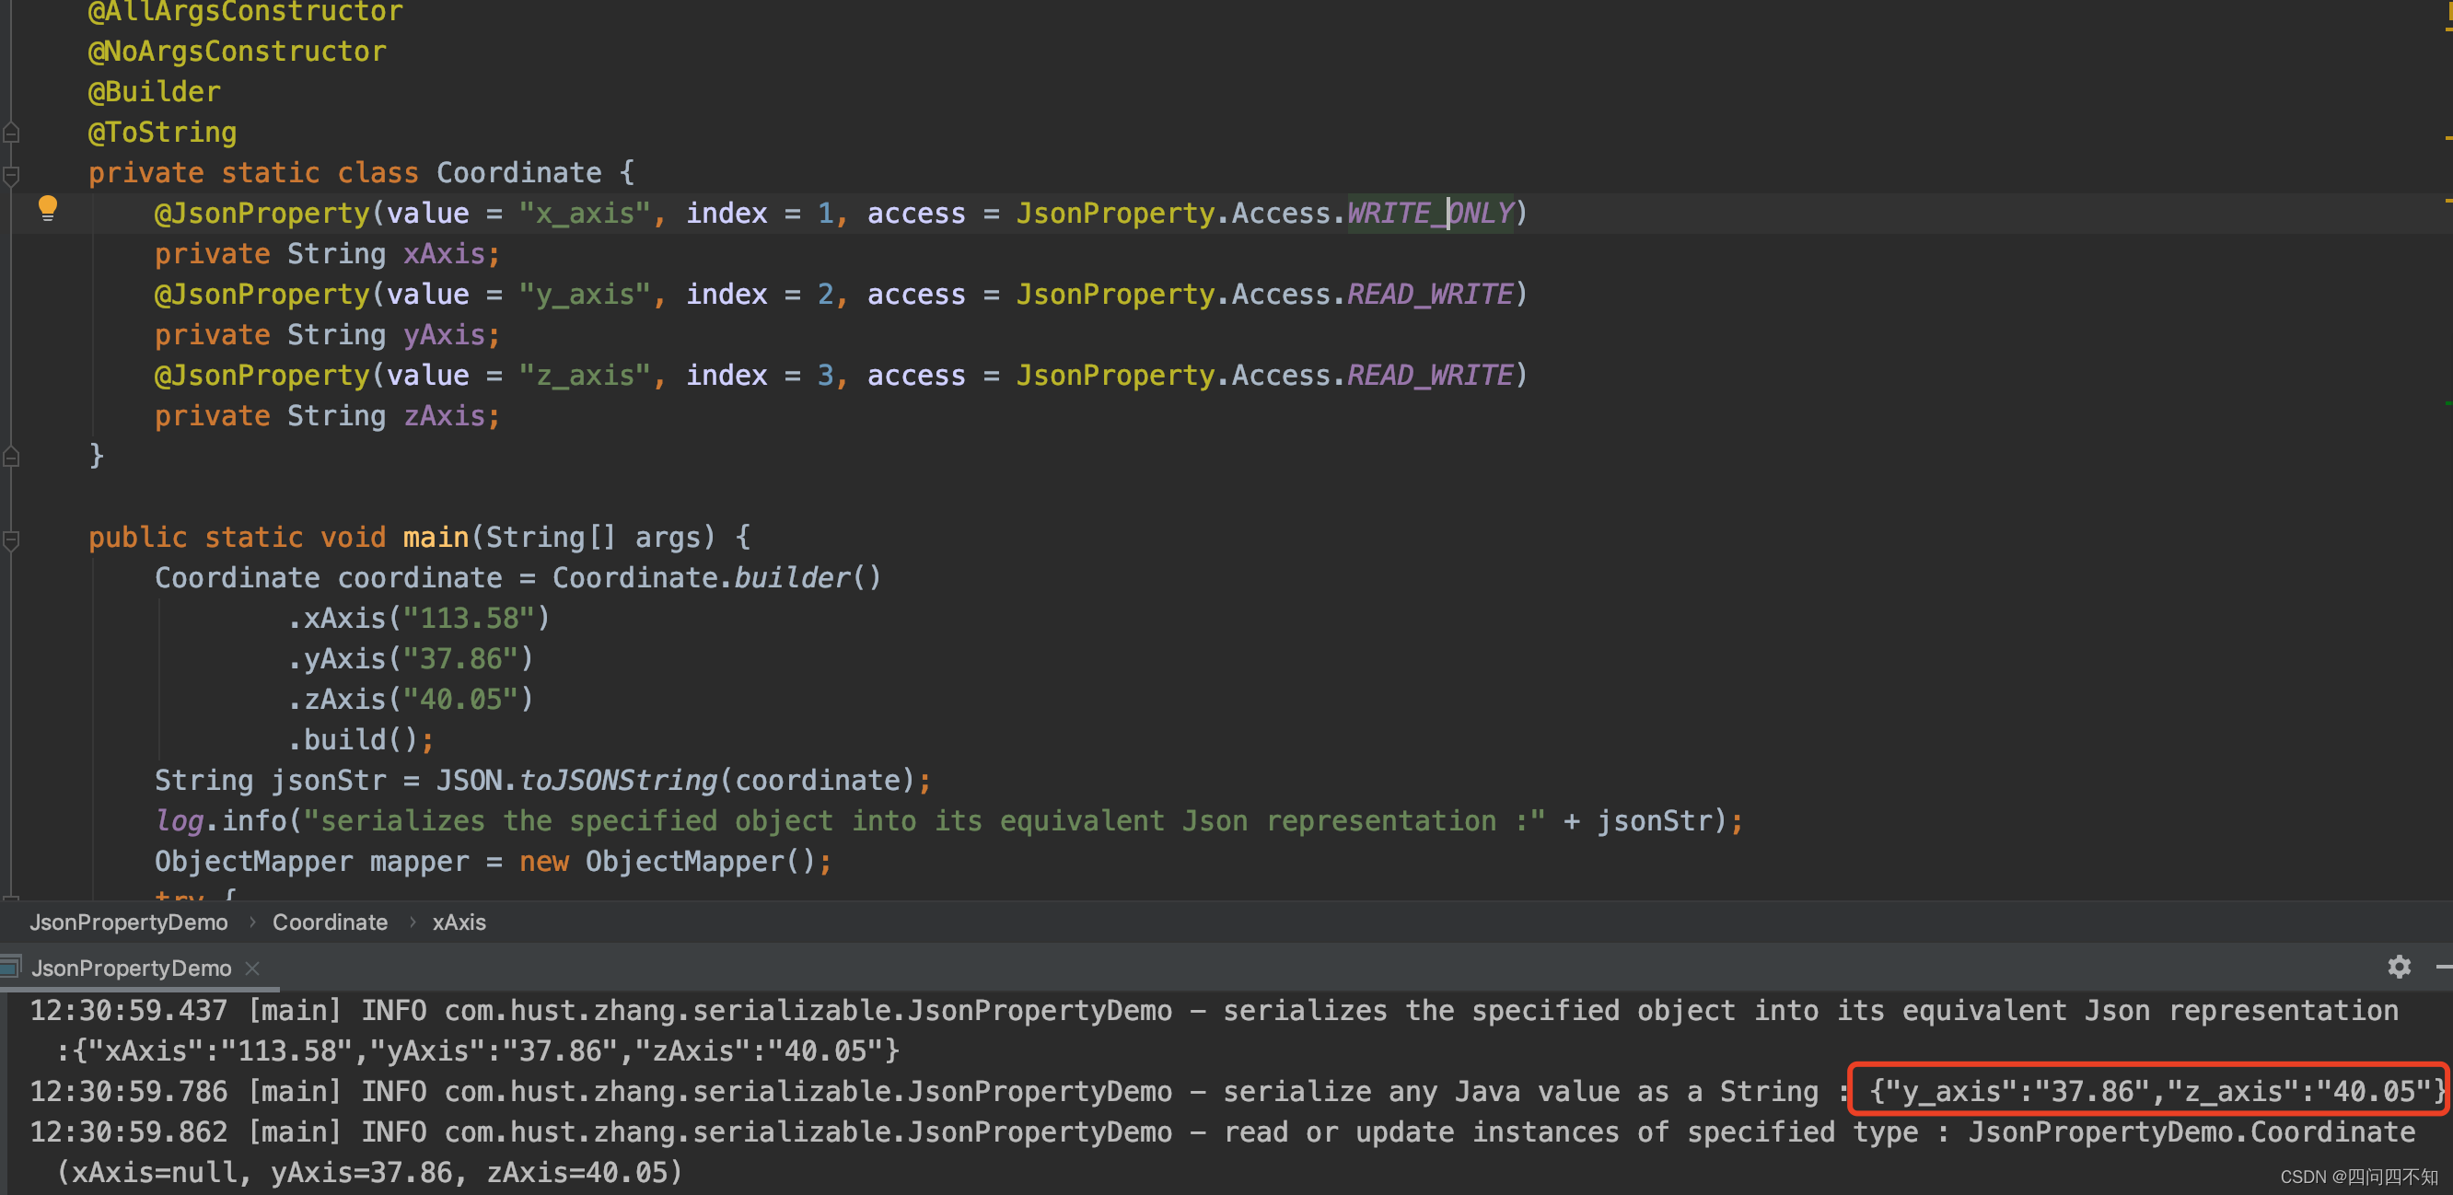Screen dimensions: 2453x1195
Task: Click the intention lightbulb in the gutter
Action: tap(48, 209)
